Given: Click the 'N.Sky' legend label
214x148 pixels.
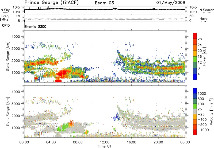Looking at the screenshot, I should [5, 10].
